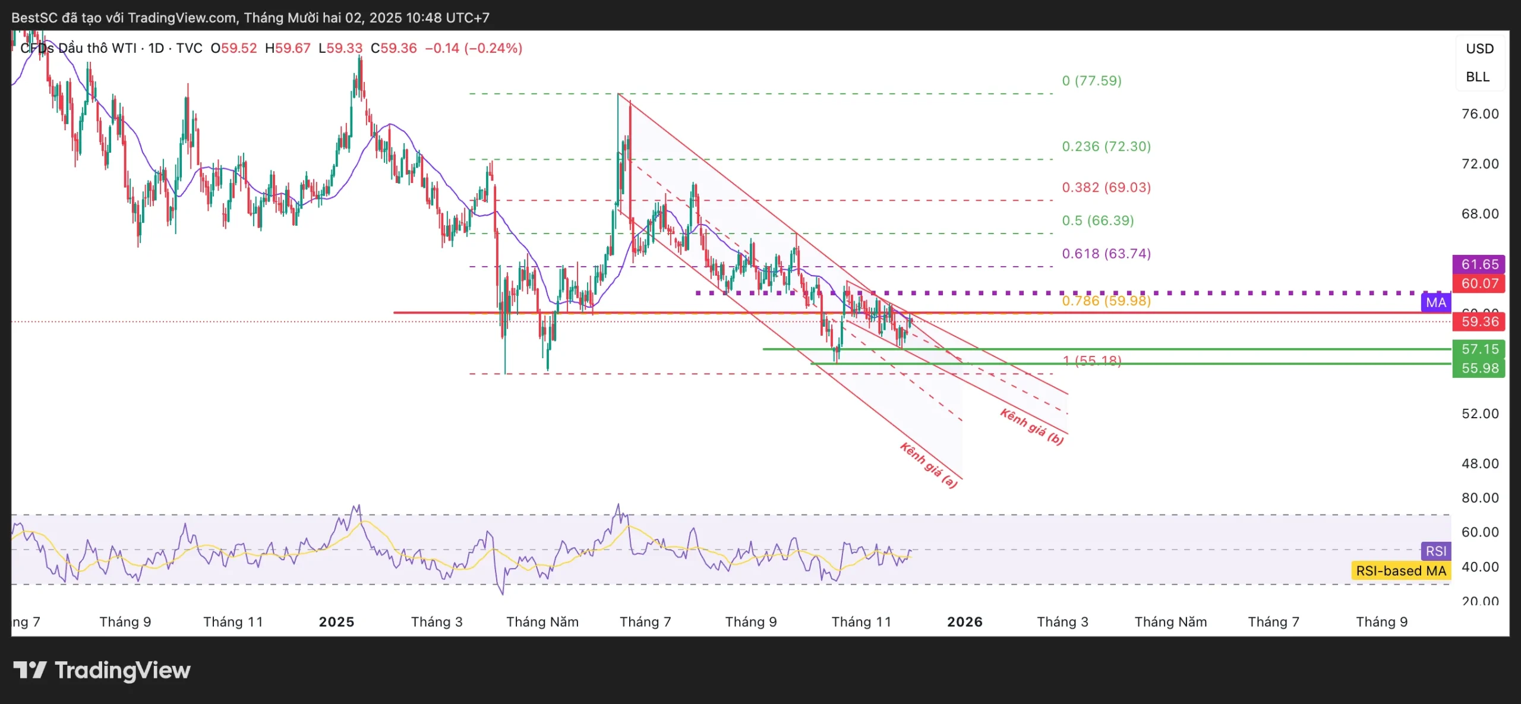Click the purple MA indicator tag
The height and width of the screenshot is (704, 1521).
pyautogui.click(x=1435, y=302)
